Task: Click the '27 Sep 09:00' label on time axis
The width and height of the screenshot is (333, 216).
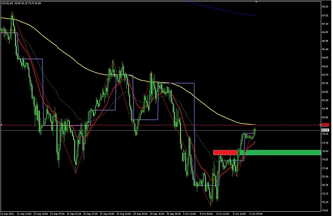Action: click(x=107, y=214)
